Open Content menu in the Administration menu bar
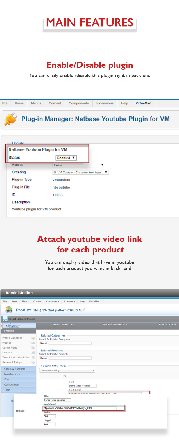The image size is (179, 446). pos(37,301)
